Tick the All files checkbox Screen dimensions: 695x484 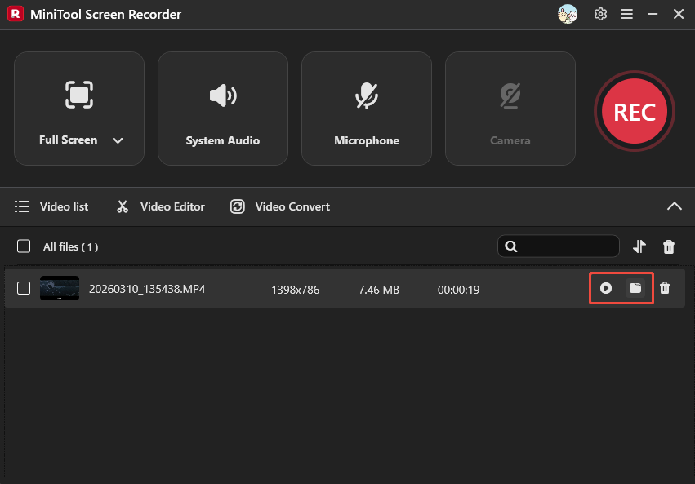(x=24, y=246)
